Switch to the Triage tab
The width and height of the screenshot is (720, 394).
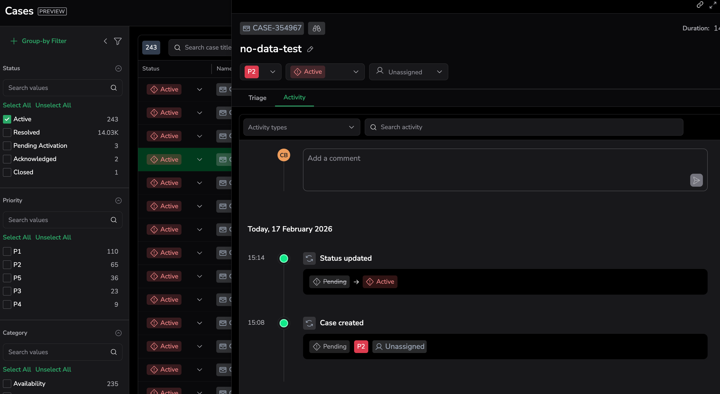tap(257, 98)
